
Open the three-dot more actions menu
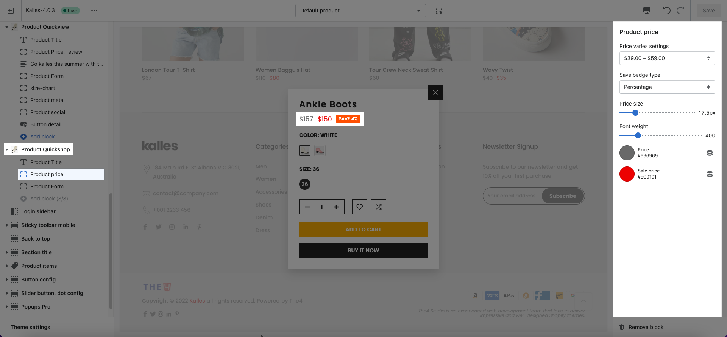click(94, 11)
